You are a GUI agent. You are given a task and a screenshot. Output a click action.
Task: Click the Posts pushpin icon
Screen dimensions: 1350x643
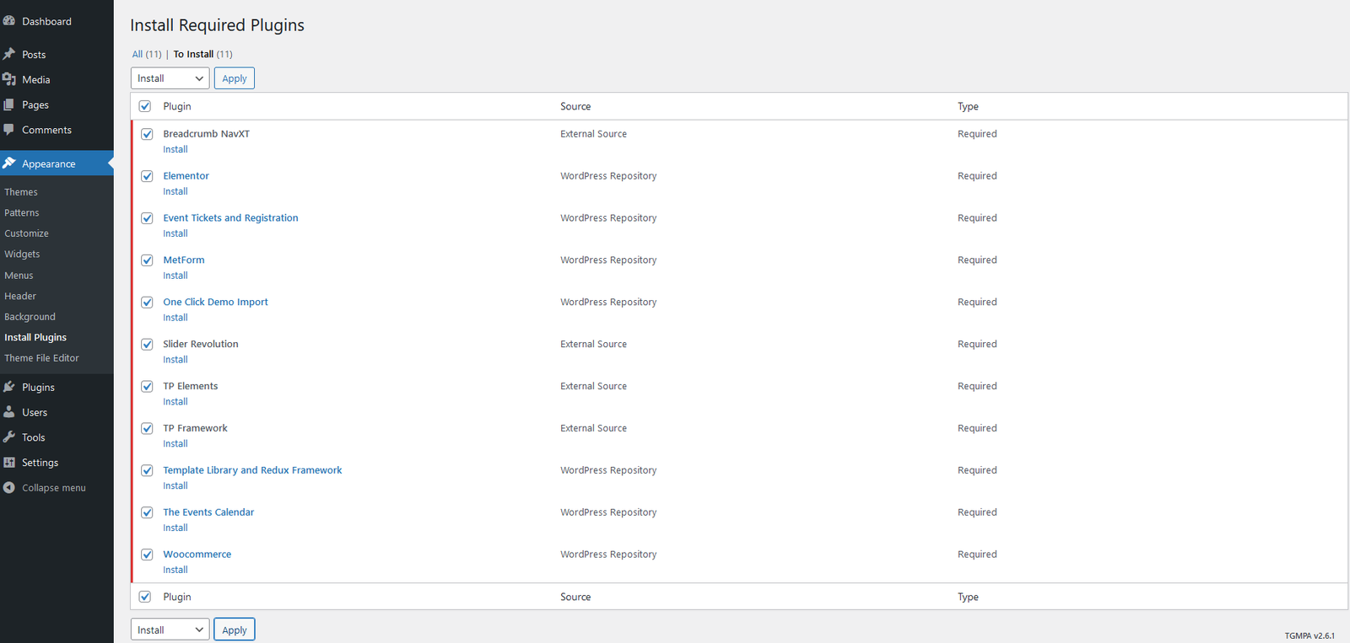pos(9,54)
